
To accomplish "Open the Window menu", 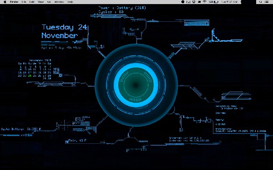I will pyautogui.click(x=59, y=2).
